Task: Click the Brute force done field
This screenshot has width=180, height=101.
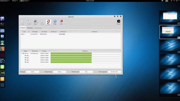Action: pos(60,72)
